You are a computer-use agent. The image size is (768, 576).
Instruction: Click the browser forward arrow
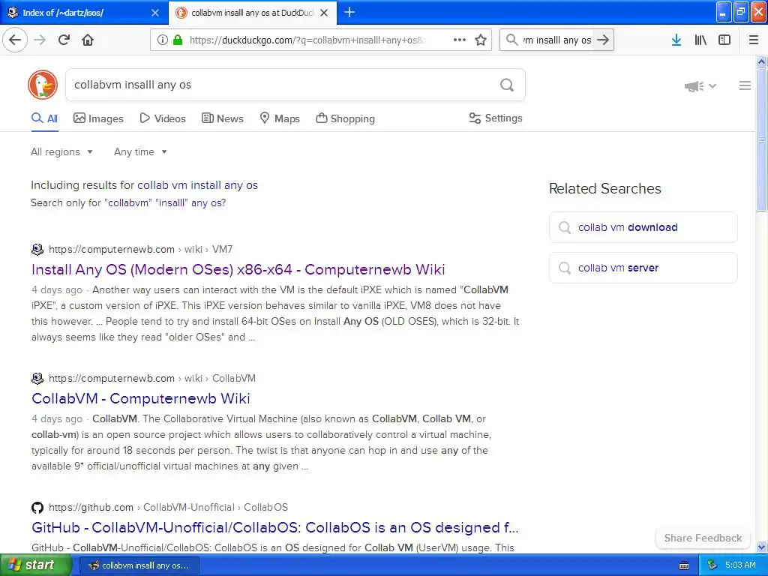[40, 40]
